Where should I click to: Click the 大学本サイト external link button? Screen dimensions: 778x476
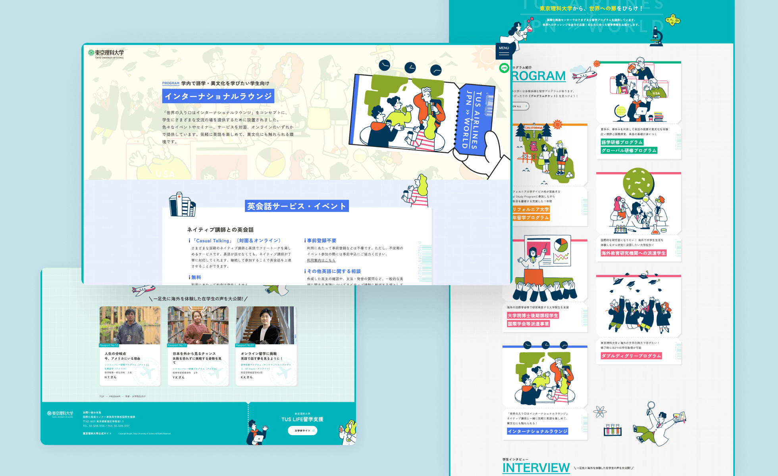tap(302, 430)
